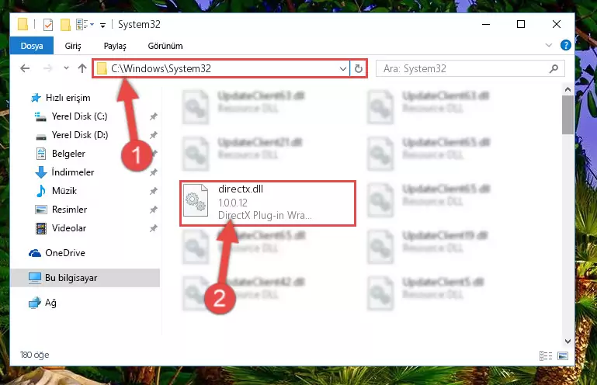Open the Dosya menu
This screenshot has height=385, width=597.
click(32, 46)
